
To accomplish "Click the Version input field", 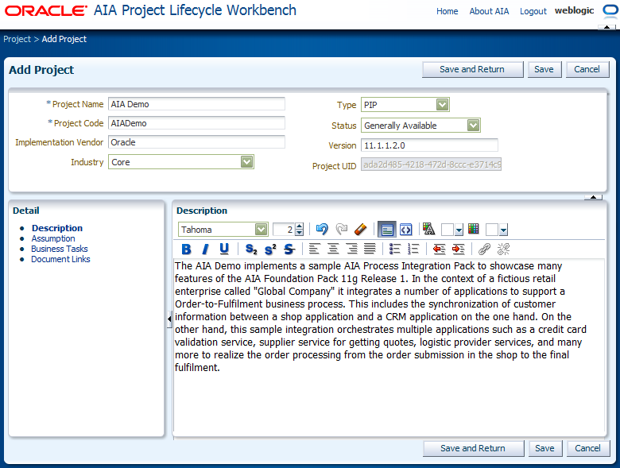I will (x=429, y=145).
